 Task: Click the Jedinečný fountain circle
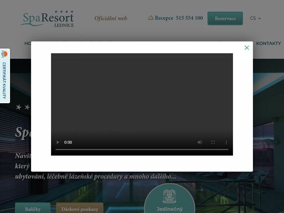tap(169, 198)
